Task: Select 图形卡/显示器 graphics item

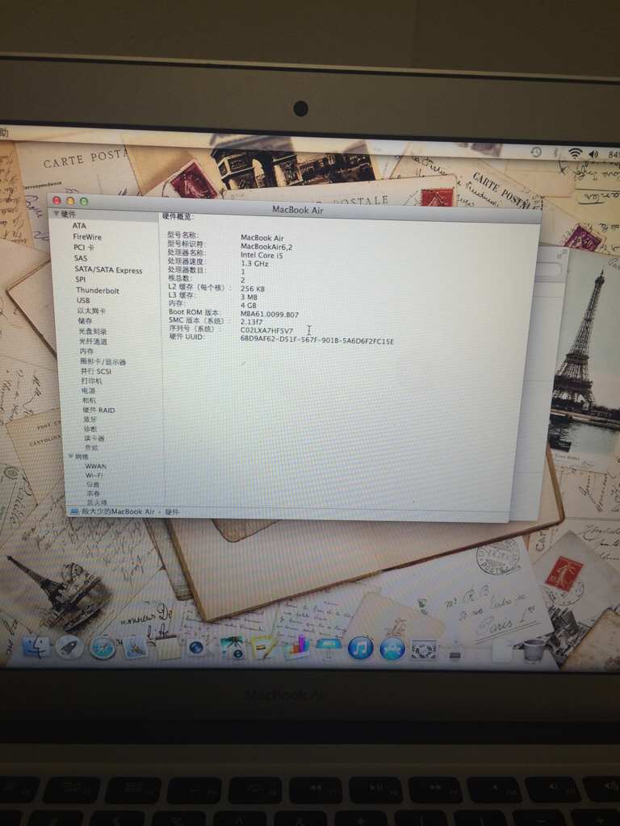Action: (x=103, y=362)
